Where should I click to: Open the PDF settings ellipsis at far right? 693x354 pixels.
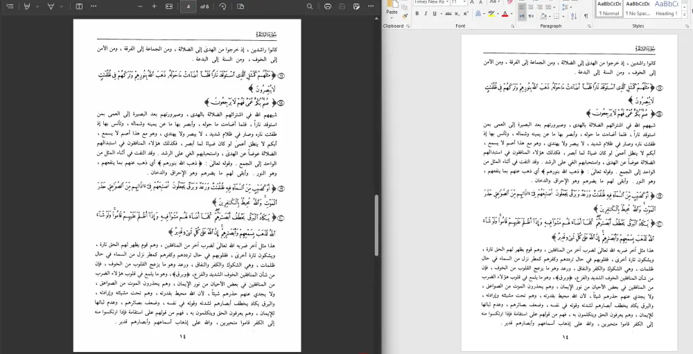371,7
